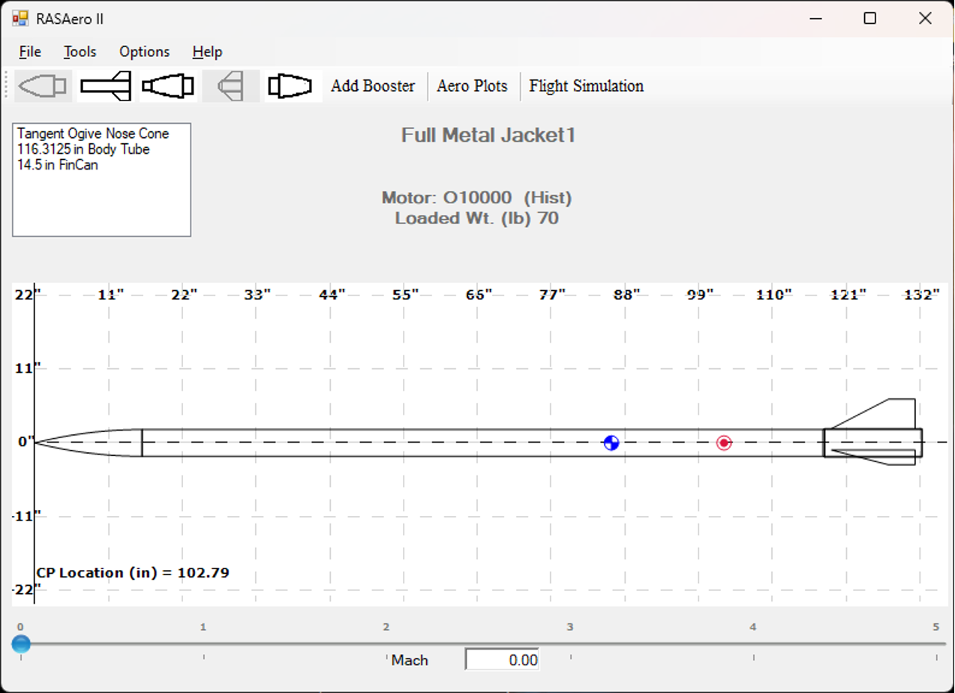
Task: Select the 116.3125 in Body Tube entry
Action: [83, 149]
